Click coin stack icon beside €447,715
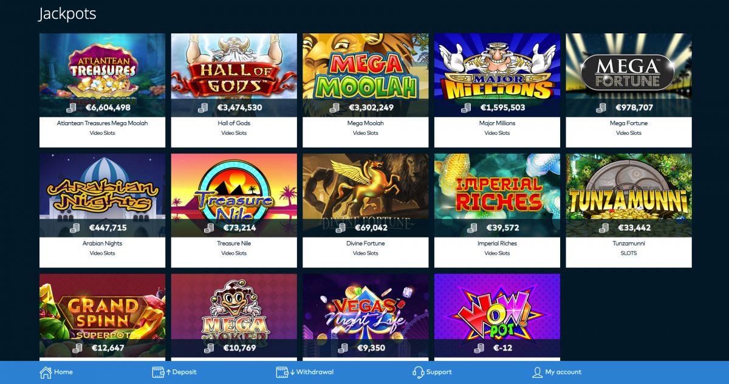This screenshot has height=384, width=729. tap(75, 228)
